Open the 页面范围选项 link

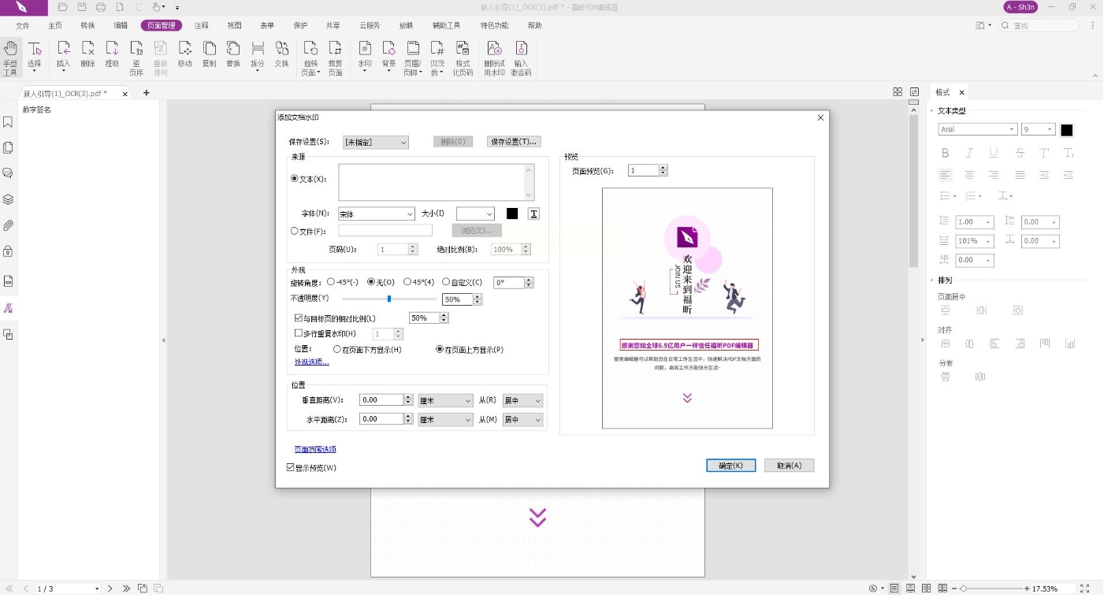(315, 449)
